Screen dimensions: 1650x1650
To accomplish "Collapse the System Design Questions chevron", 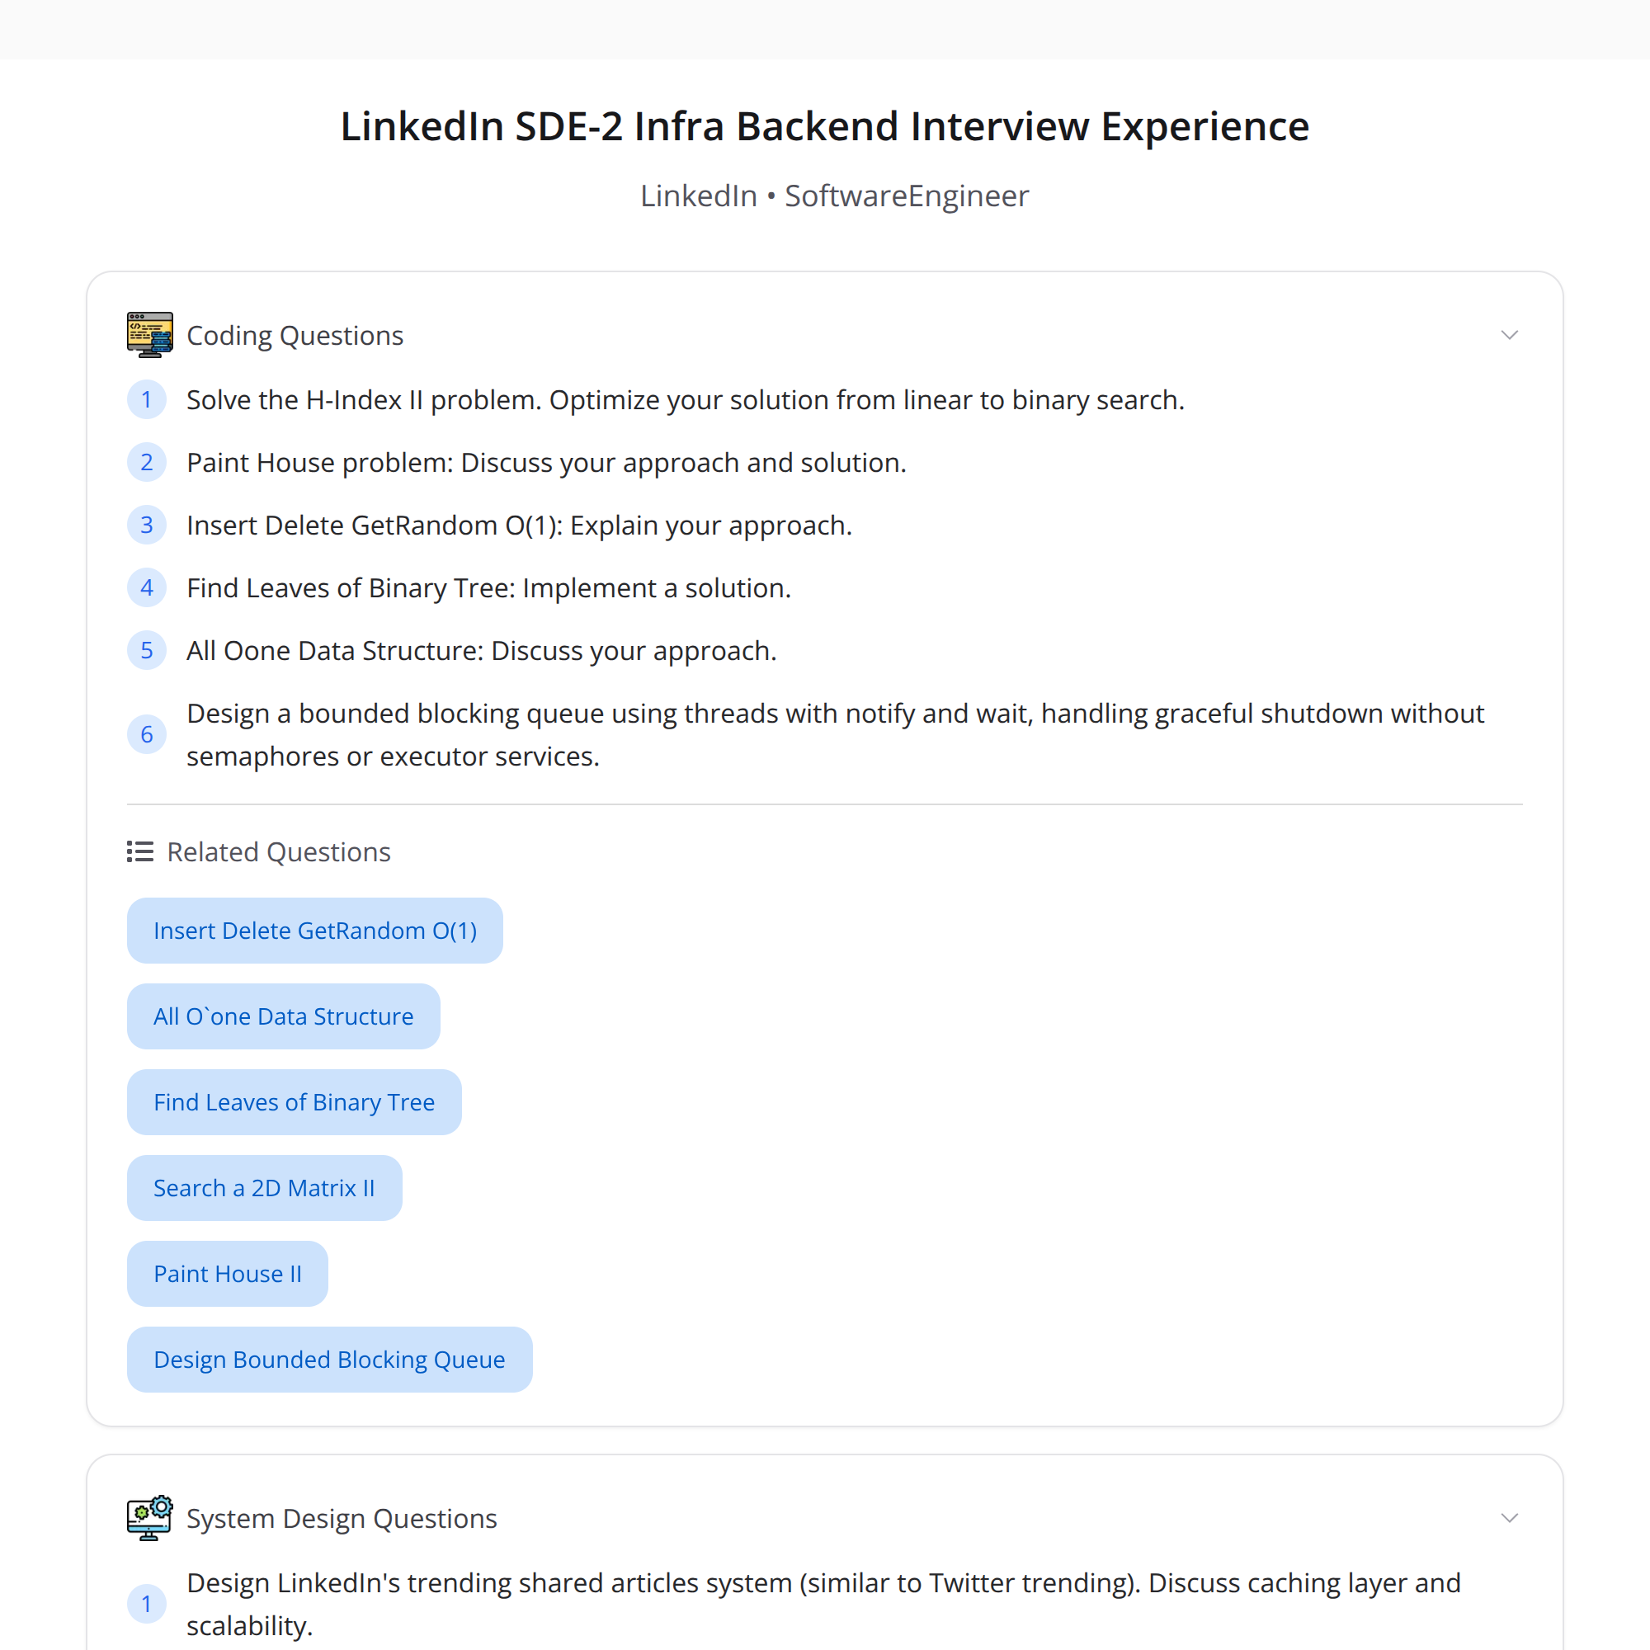I will (1509, 1518).
